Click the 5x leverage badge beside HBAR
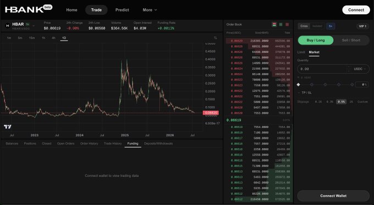This screenshot has width=374, height=205. (28, 24)
